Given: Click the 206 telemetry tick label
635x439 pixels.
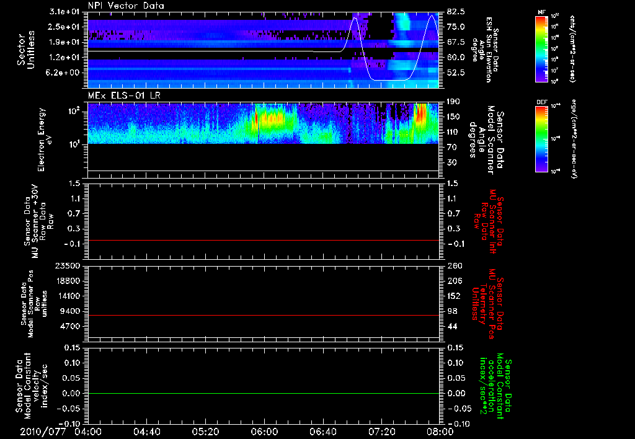Looking at the screenshot, I should (x=455, y=281).
